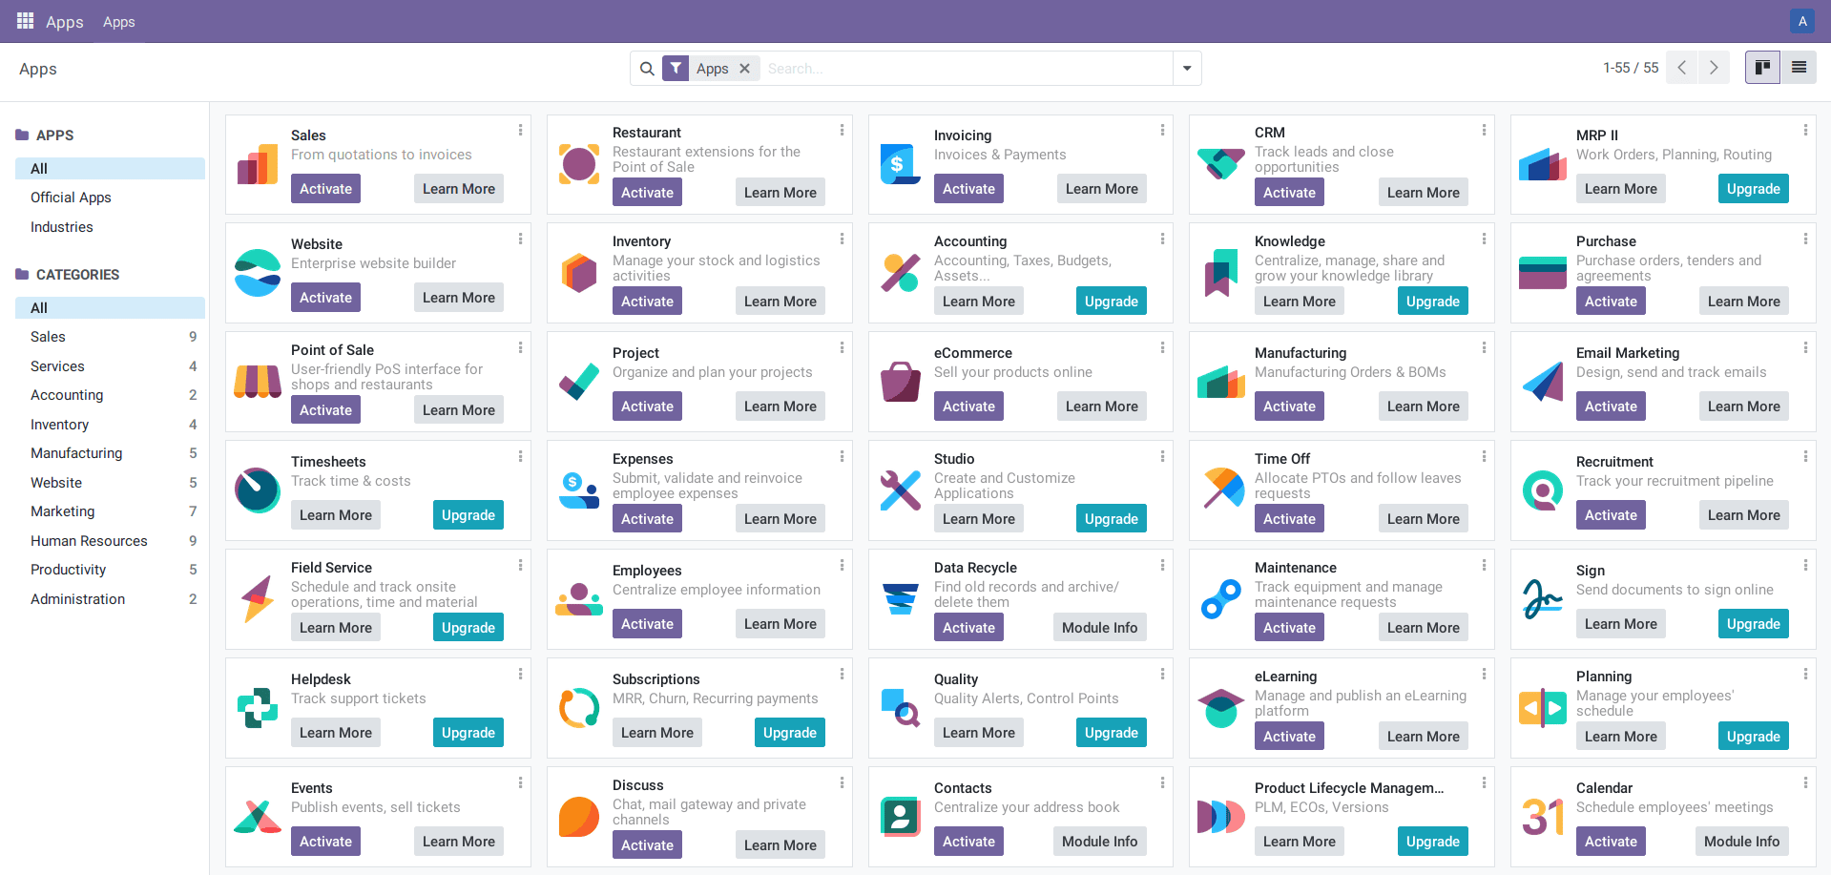Click the Studio wrench tools icon

900,490
